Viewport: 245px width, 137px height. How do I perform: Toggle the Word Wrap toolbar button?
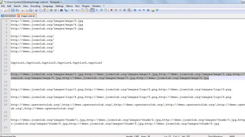pos(93,10)
